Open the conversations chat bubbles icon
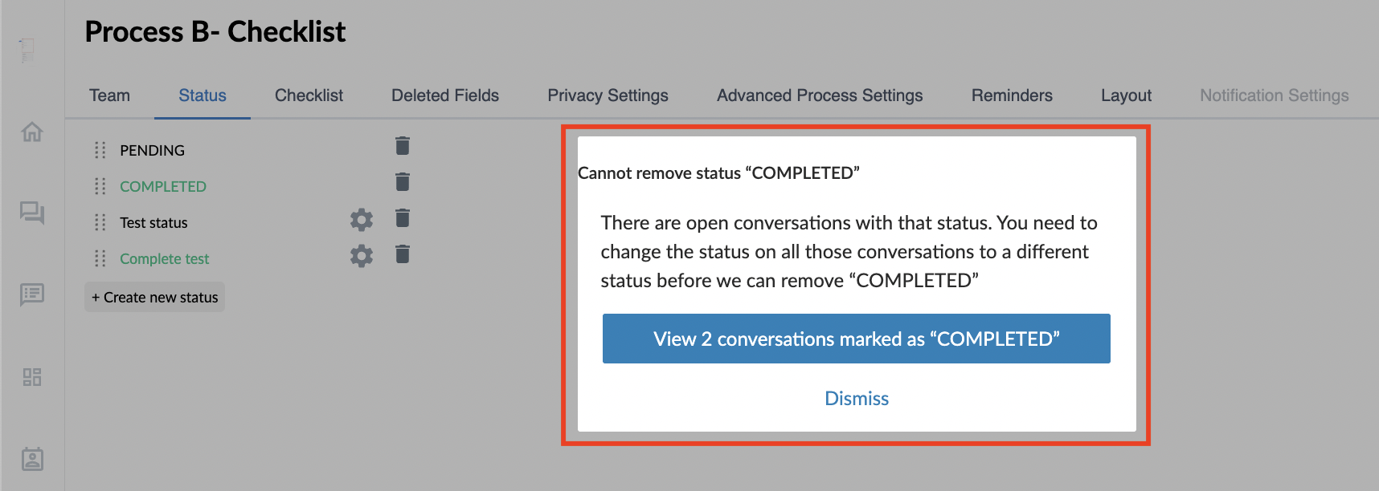The height and width of the screenshot is (491, 1379). pyautogui.click(x=32, y=213)
